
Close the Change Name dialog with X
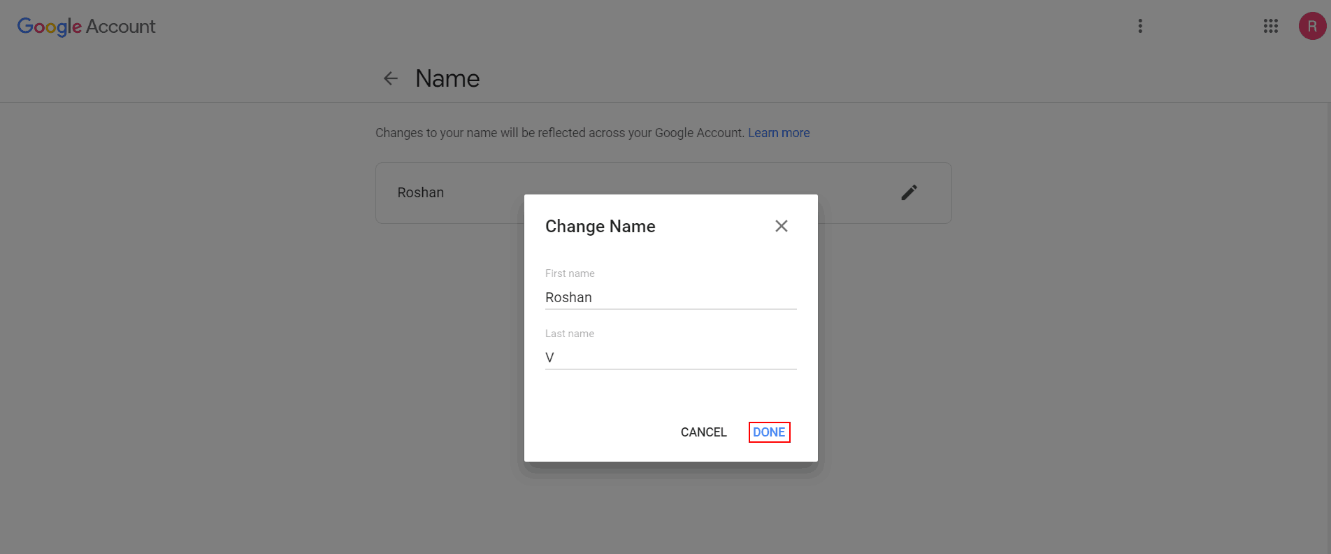tap(782, 226)
